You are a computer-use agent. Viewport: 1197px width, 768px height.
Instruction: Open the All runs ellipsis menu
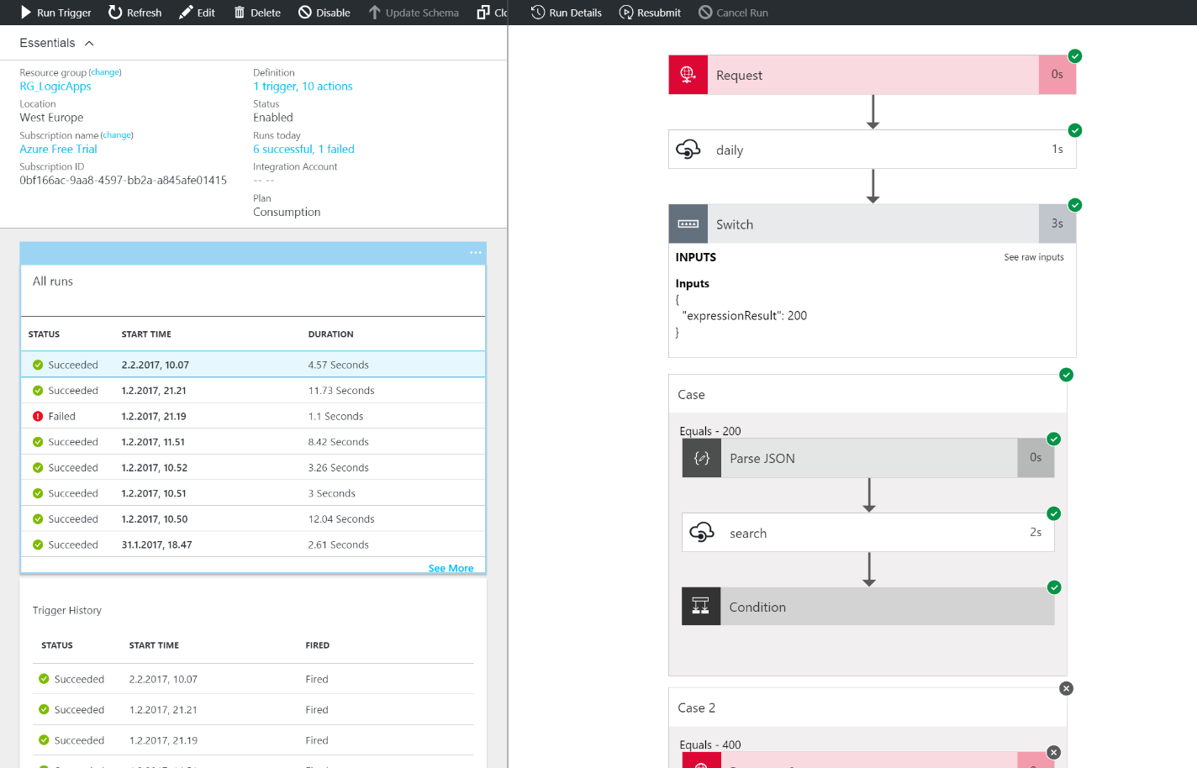476,253
